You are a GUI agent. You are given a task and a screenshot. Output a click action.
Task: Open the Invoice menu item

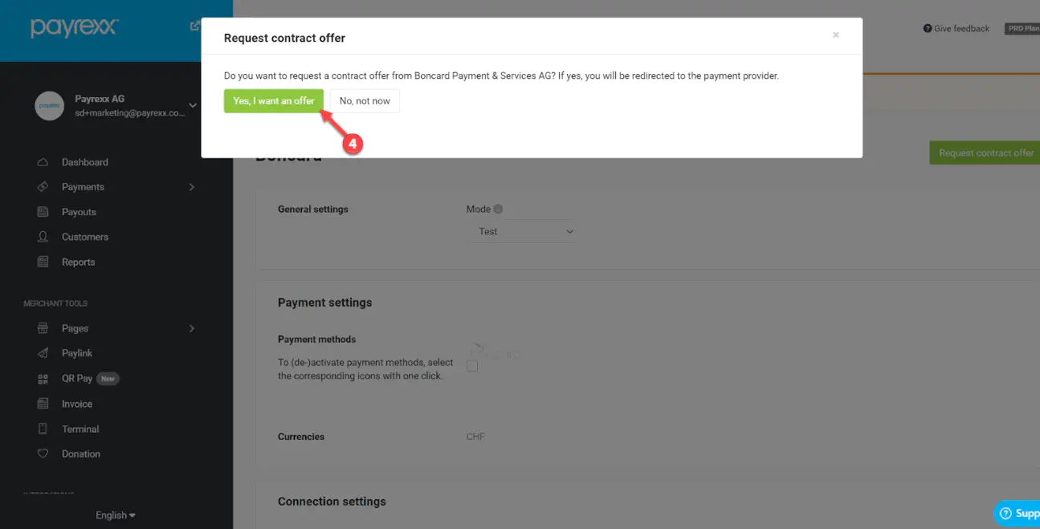tap(77, 404)
